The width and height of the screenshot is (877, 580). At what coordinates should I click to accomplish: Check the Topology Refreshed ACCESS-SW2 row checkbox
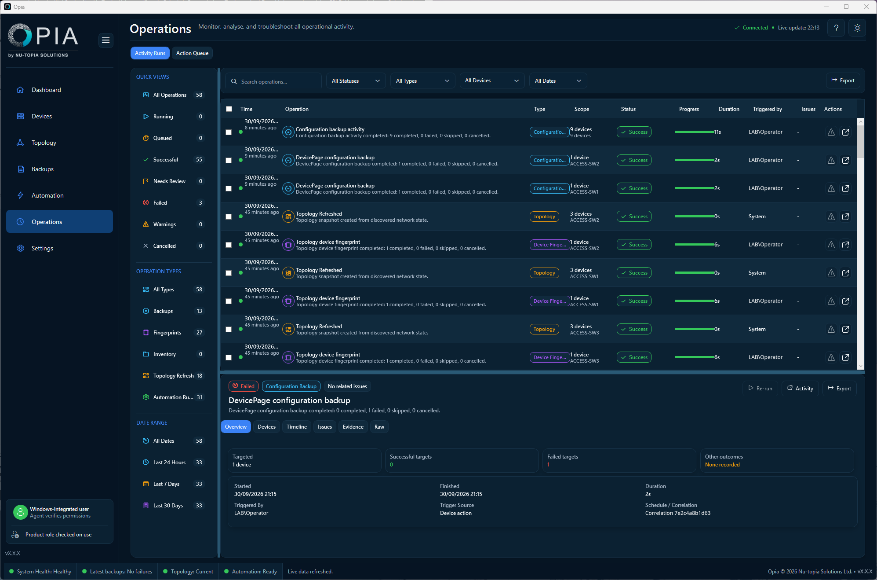click(x=229, y=217)
